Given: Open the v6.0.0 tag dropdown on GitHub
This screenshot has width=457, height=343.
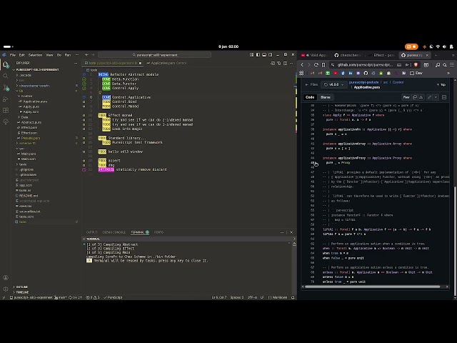Looking at the screenshot, I should click(x=333, y=84).
